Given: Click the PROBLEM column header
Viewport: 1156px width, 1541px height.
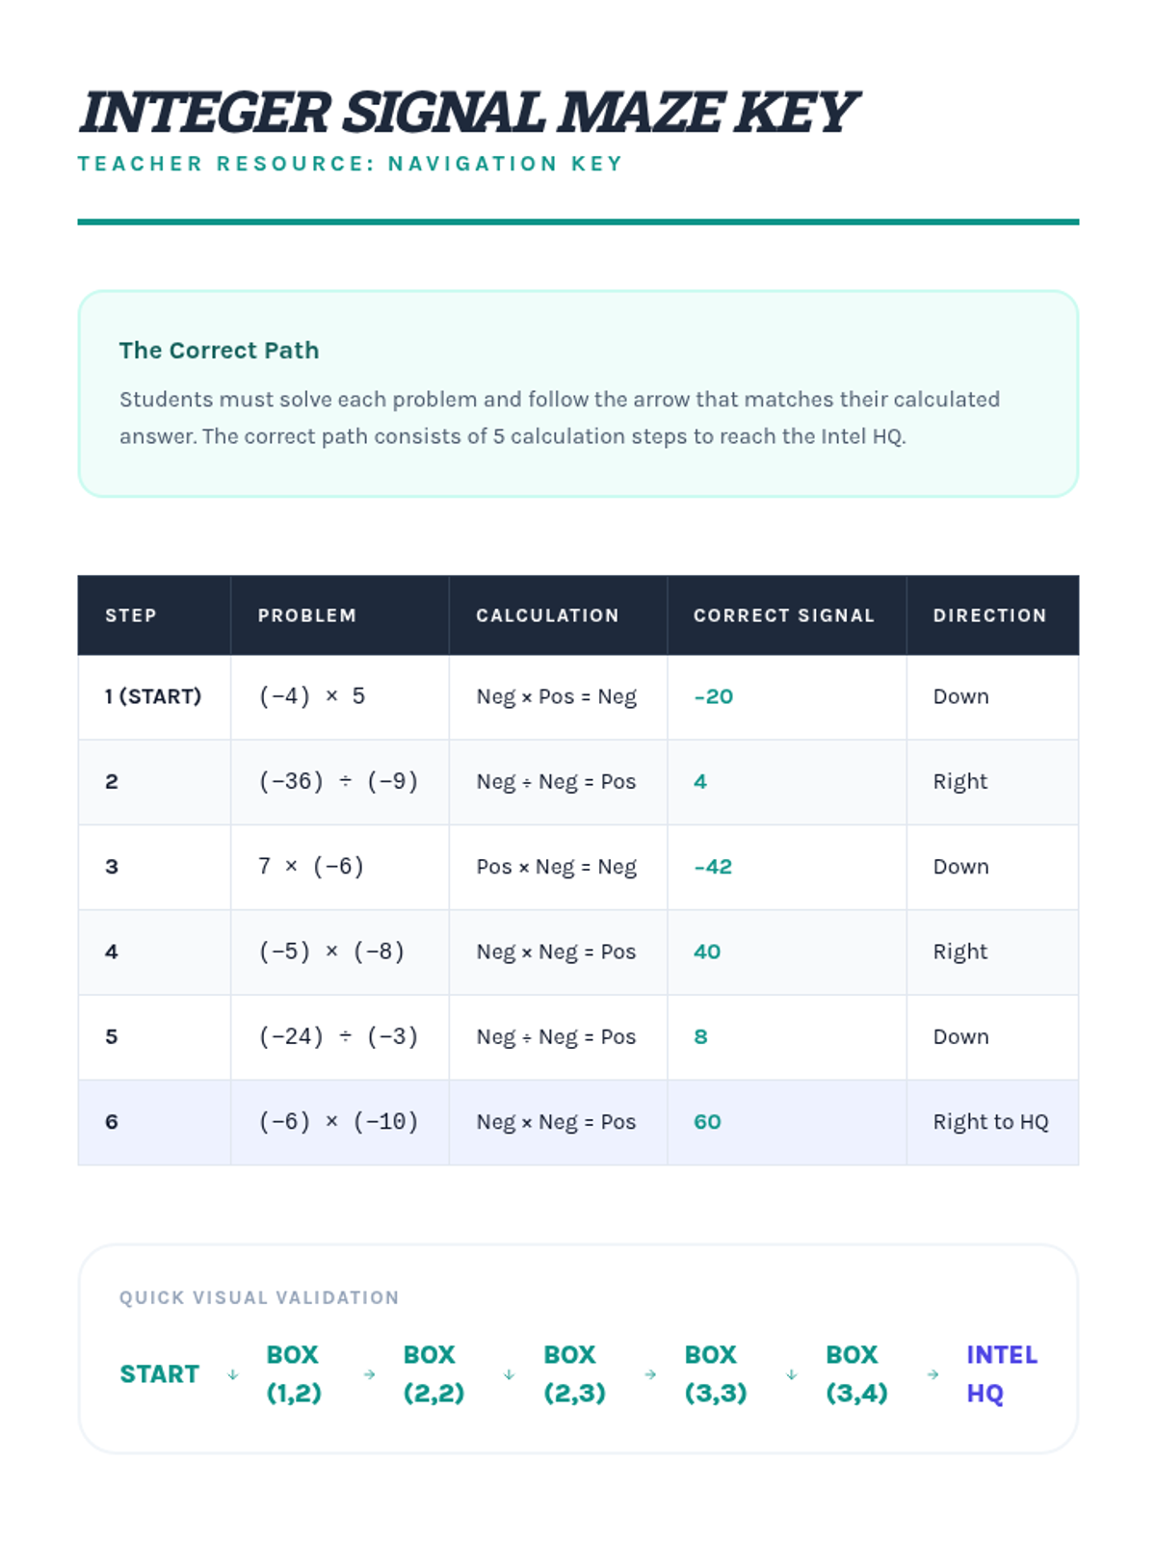Looking at the screenshot, I should click(307, 615).
